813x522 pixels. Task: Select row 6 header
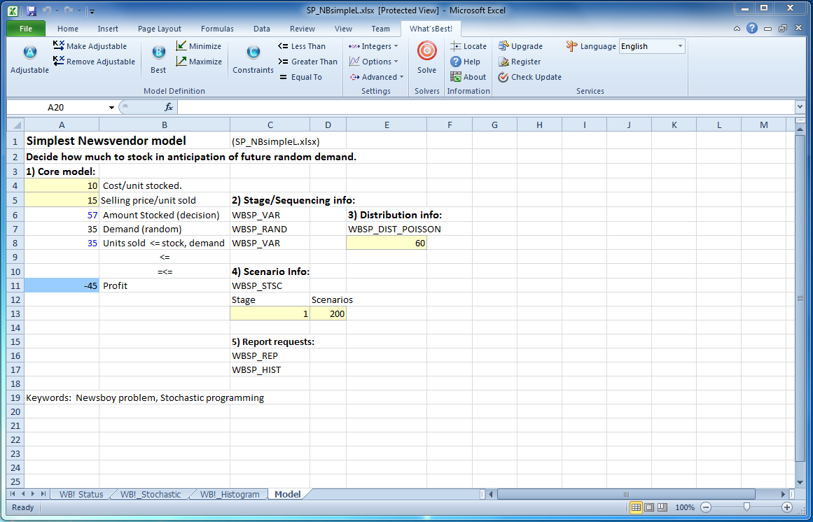click(15, 215)
